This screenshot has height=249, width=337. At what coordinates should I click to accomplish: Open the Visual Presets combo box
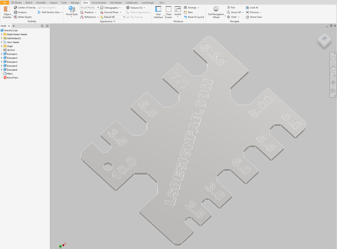pos(89,7)
